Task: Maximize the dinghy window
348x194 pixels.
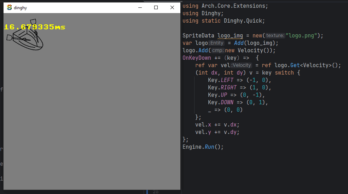Action: coord(156,7)
